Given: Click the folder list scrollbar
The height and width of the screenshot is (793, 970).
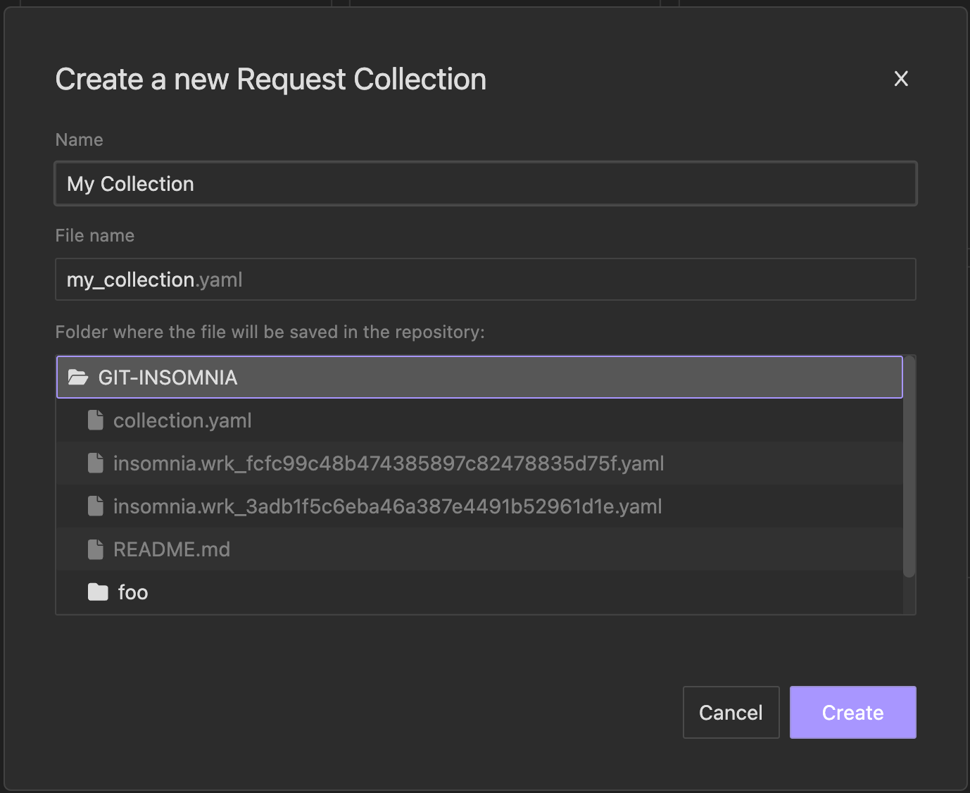Looking at the screenshot, I should (x=909, y=468).
